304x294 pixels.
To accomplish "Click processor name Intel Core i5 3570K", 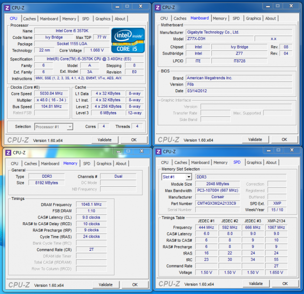I will coord(72,30).
